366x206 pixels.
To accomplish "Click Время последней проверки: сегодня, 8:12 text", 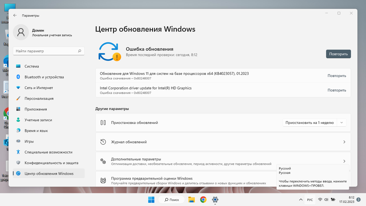I will [x=162, y=55].
